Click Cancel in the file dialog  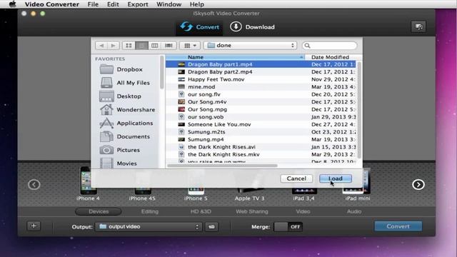tap(296, 178)
